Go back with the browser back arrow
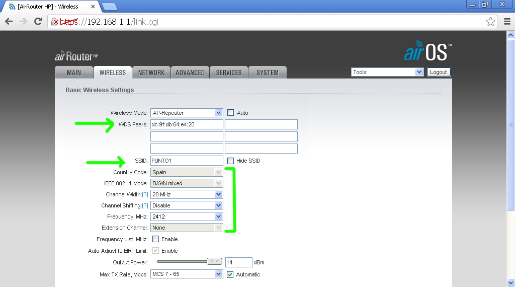The image size is (515, 287). 9,22
